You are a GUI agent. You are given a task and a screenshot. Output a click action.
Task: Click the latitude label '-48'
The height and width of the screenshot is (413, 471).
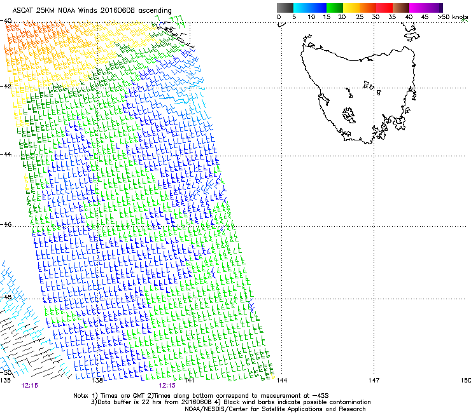[6, 297]
